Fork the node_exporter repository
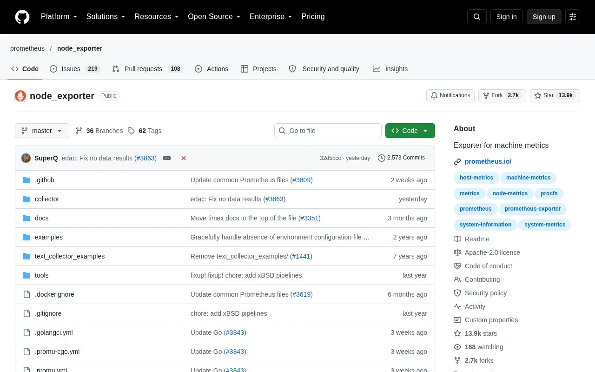This screenshot has width=595, height=372. click(502, 96)
